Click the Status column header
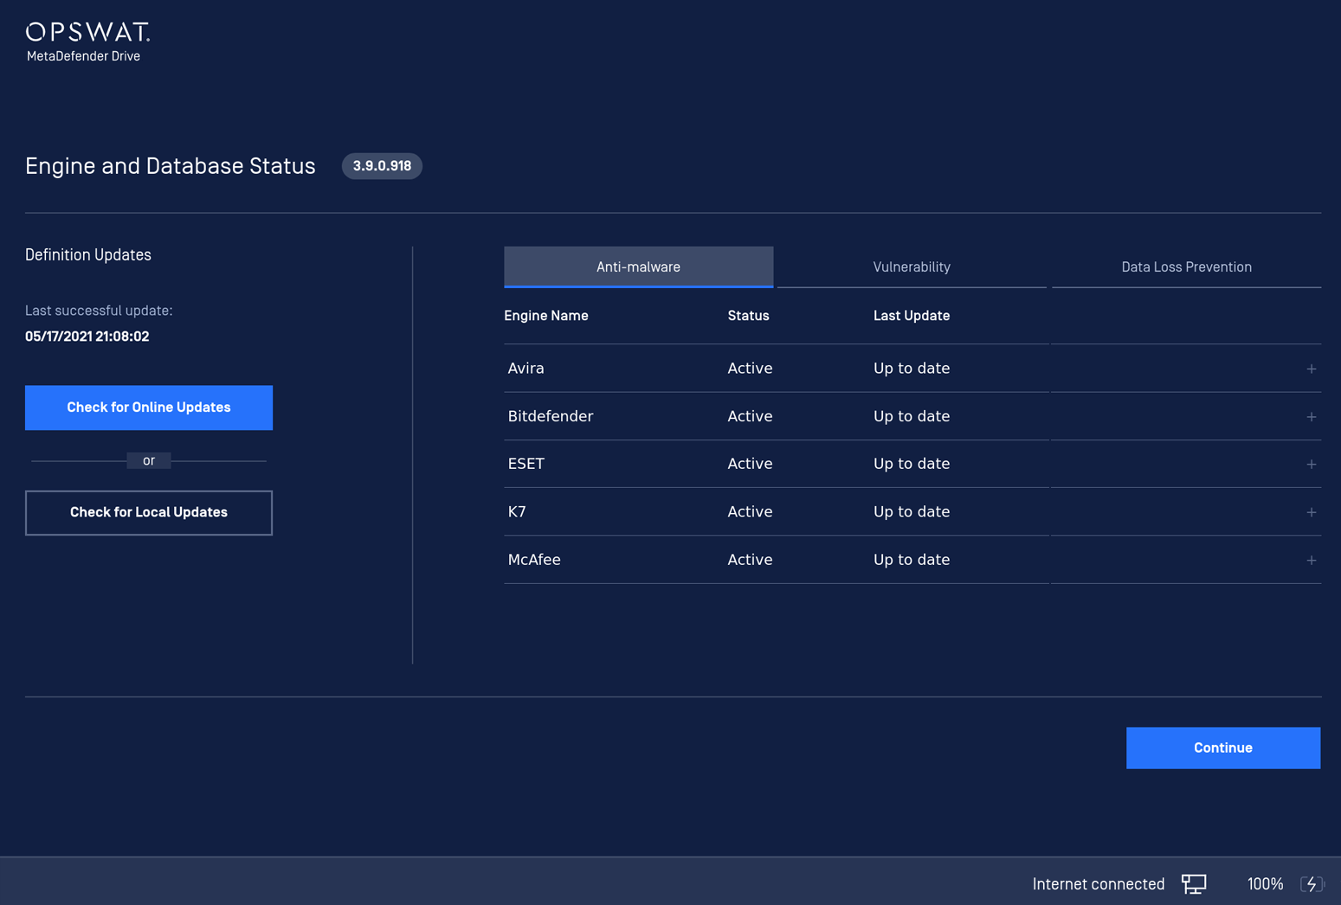Viewport: 1341px width, 905px height. pyautogui.click(x=748, y=316)
